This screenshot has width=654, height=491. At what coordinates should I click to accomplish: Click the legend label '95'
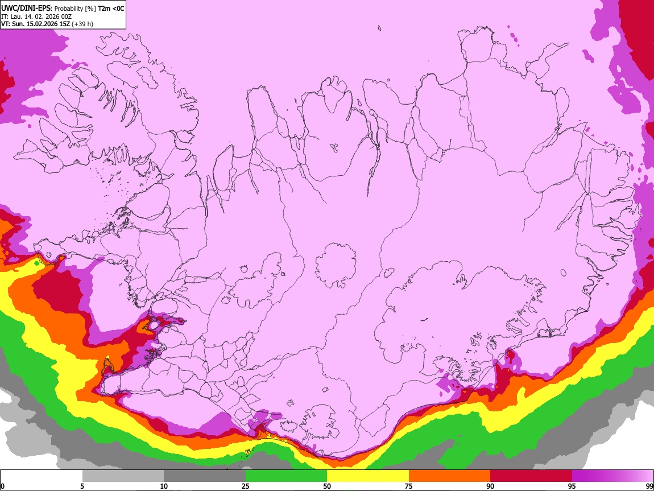click(572, 486)
